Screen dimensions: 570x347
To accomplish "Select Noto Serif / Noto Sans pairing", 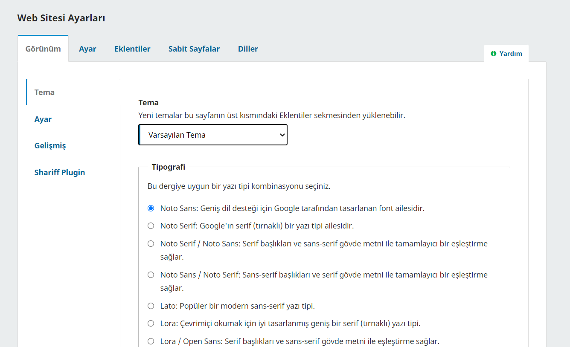I will tap(151, 244).
